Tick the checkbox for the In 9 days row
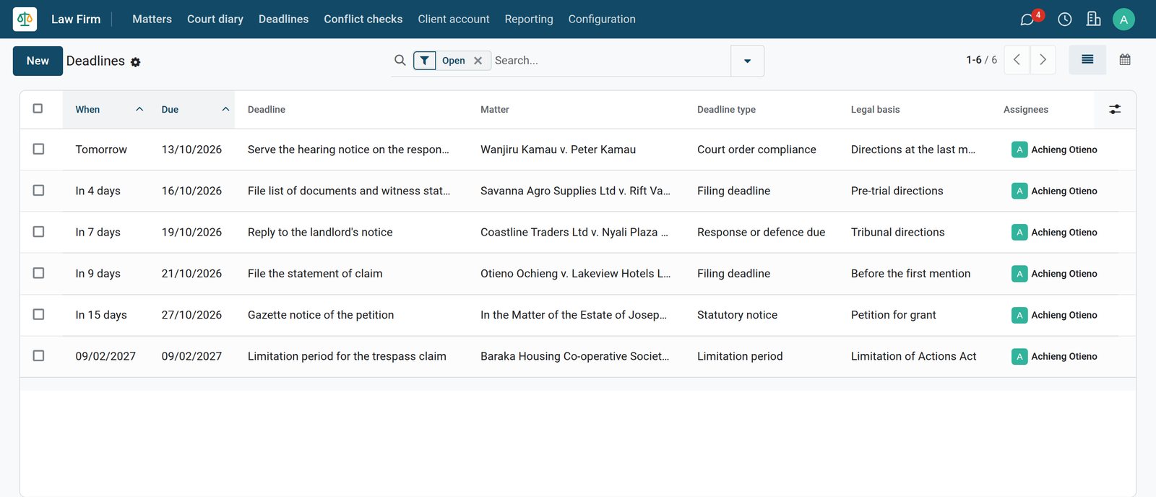The image size is (1156, 497). (39, 273)
